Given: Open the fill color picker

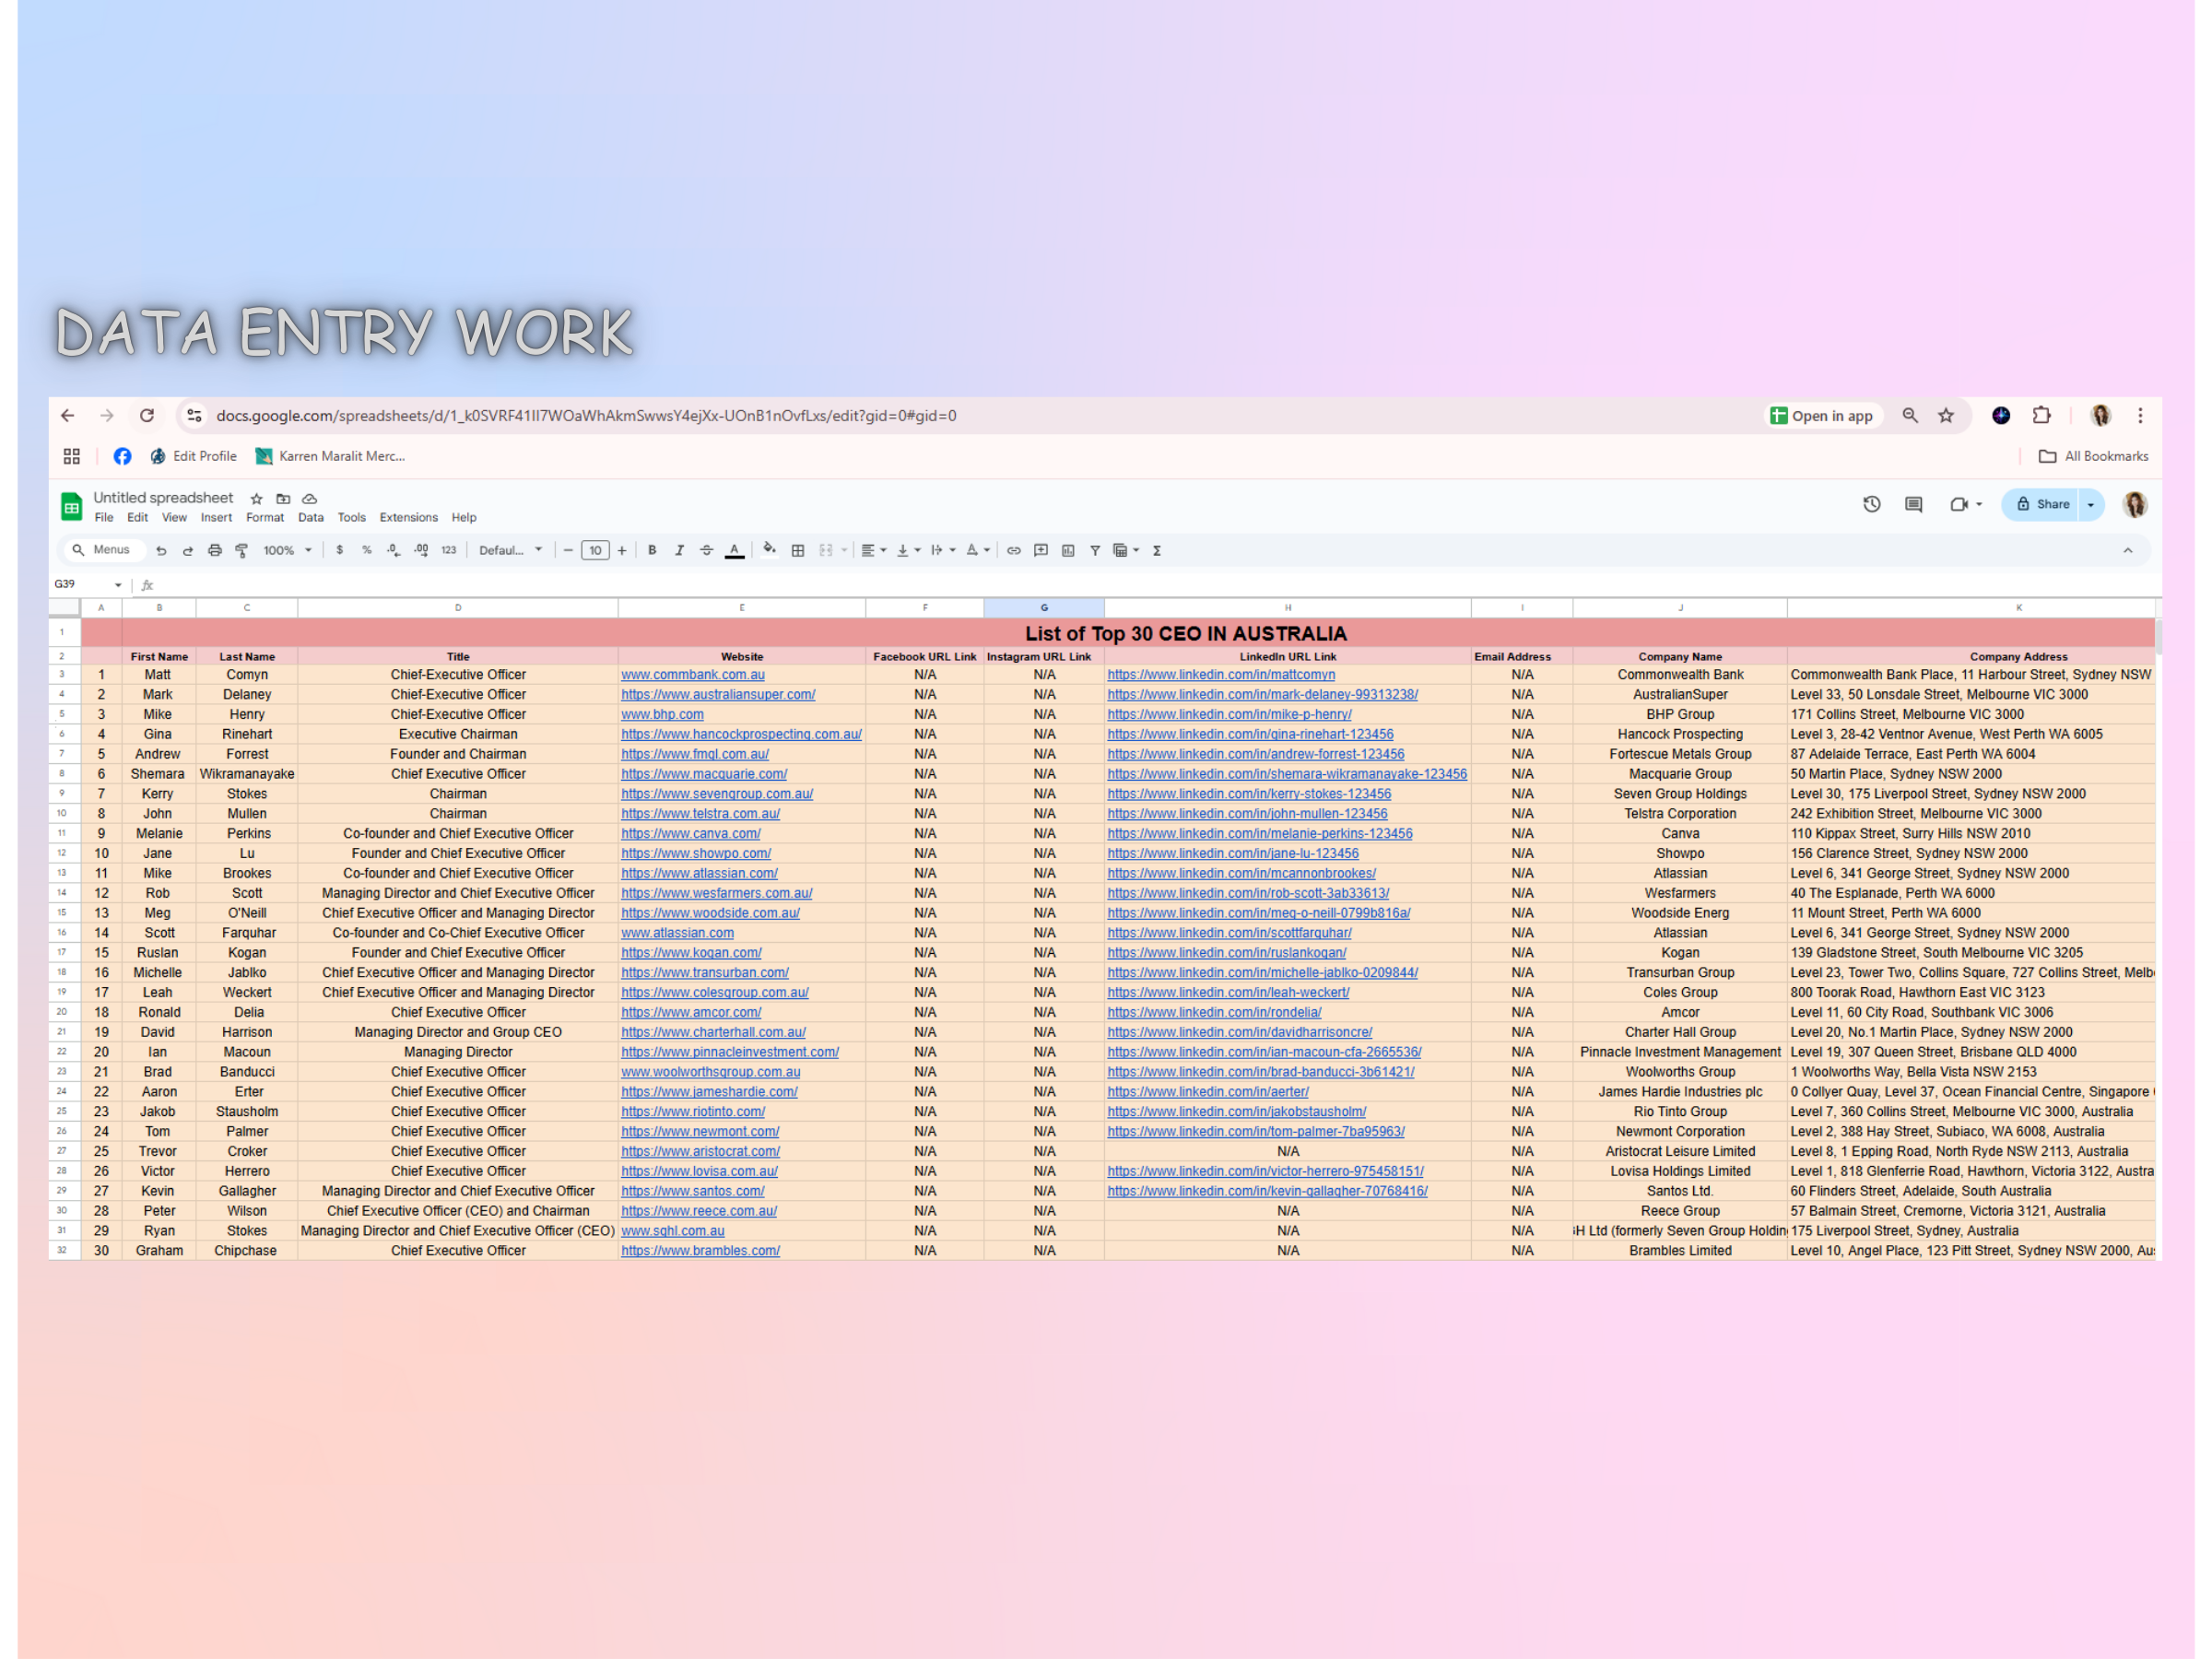Looking at the screenshot, I should [769, 550].
